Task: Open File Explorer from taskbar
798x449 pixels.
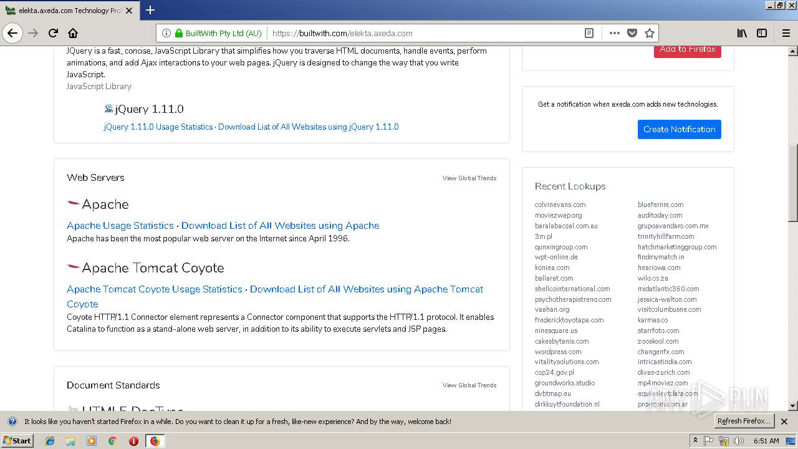Action: 70,441
